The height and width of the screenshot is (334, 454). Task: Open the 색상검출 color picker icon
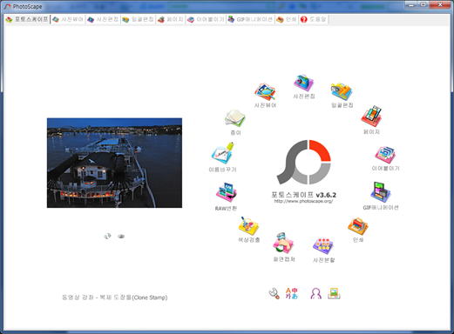248,226
